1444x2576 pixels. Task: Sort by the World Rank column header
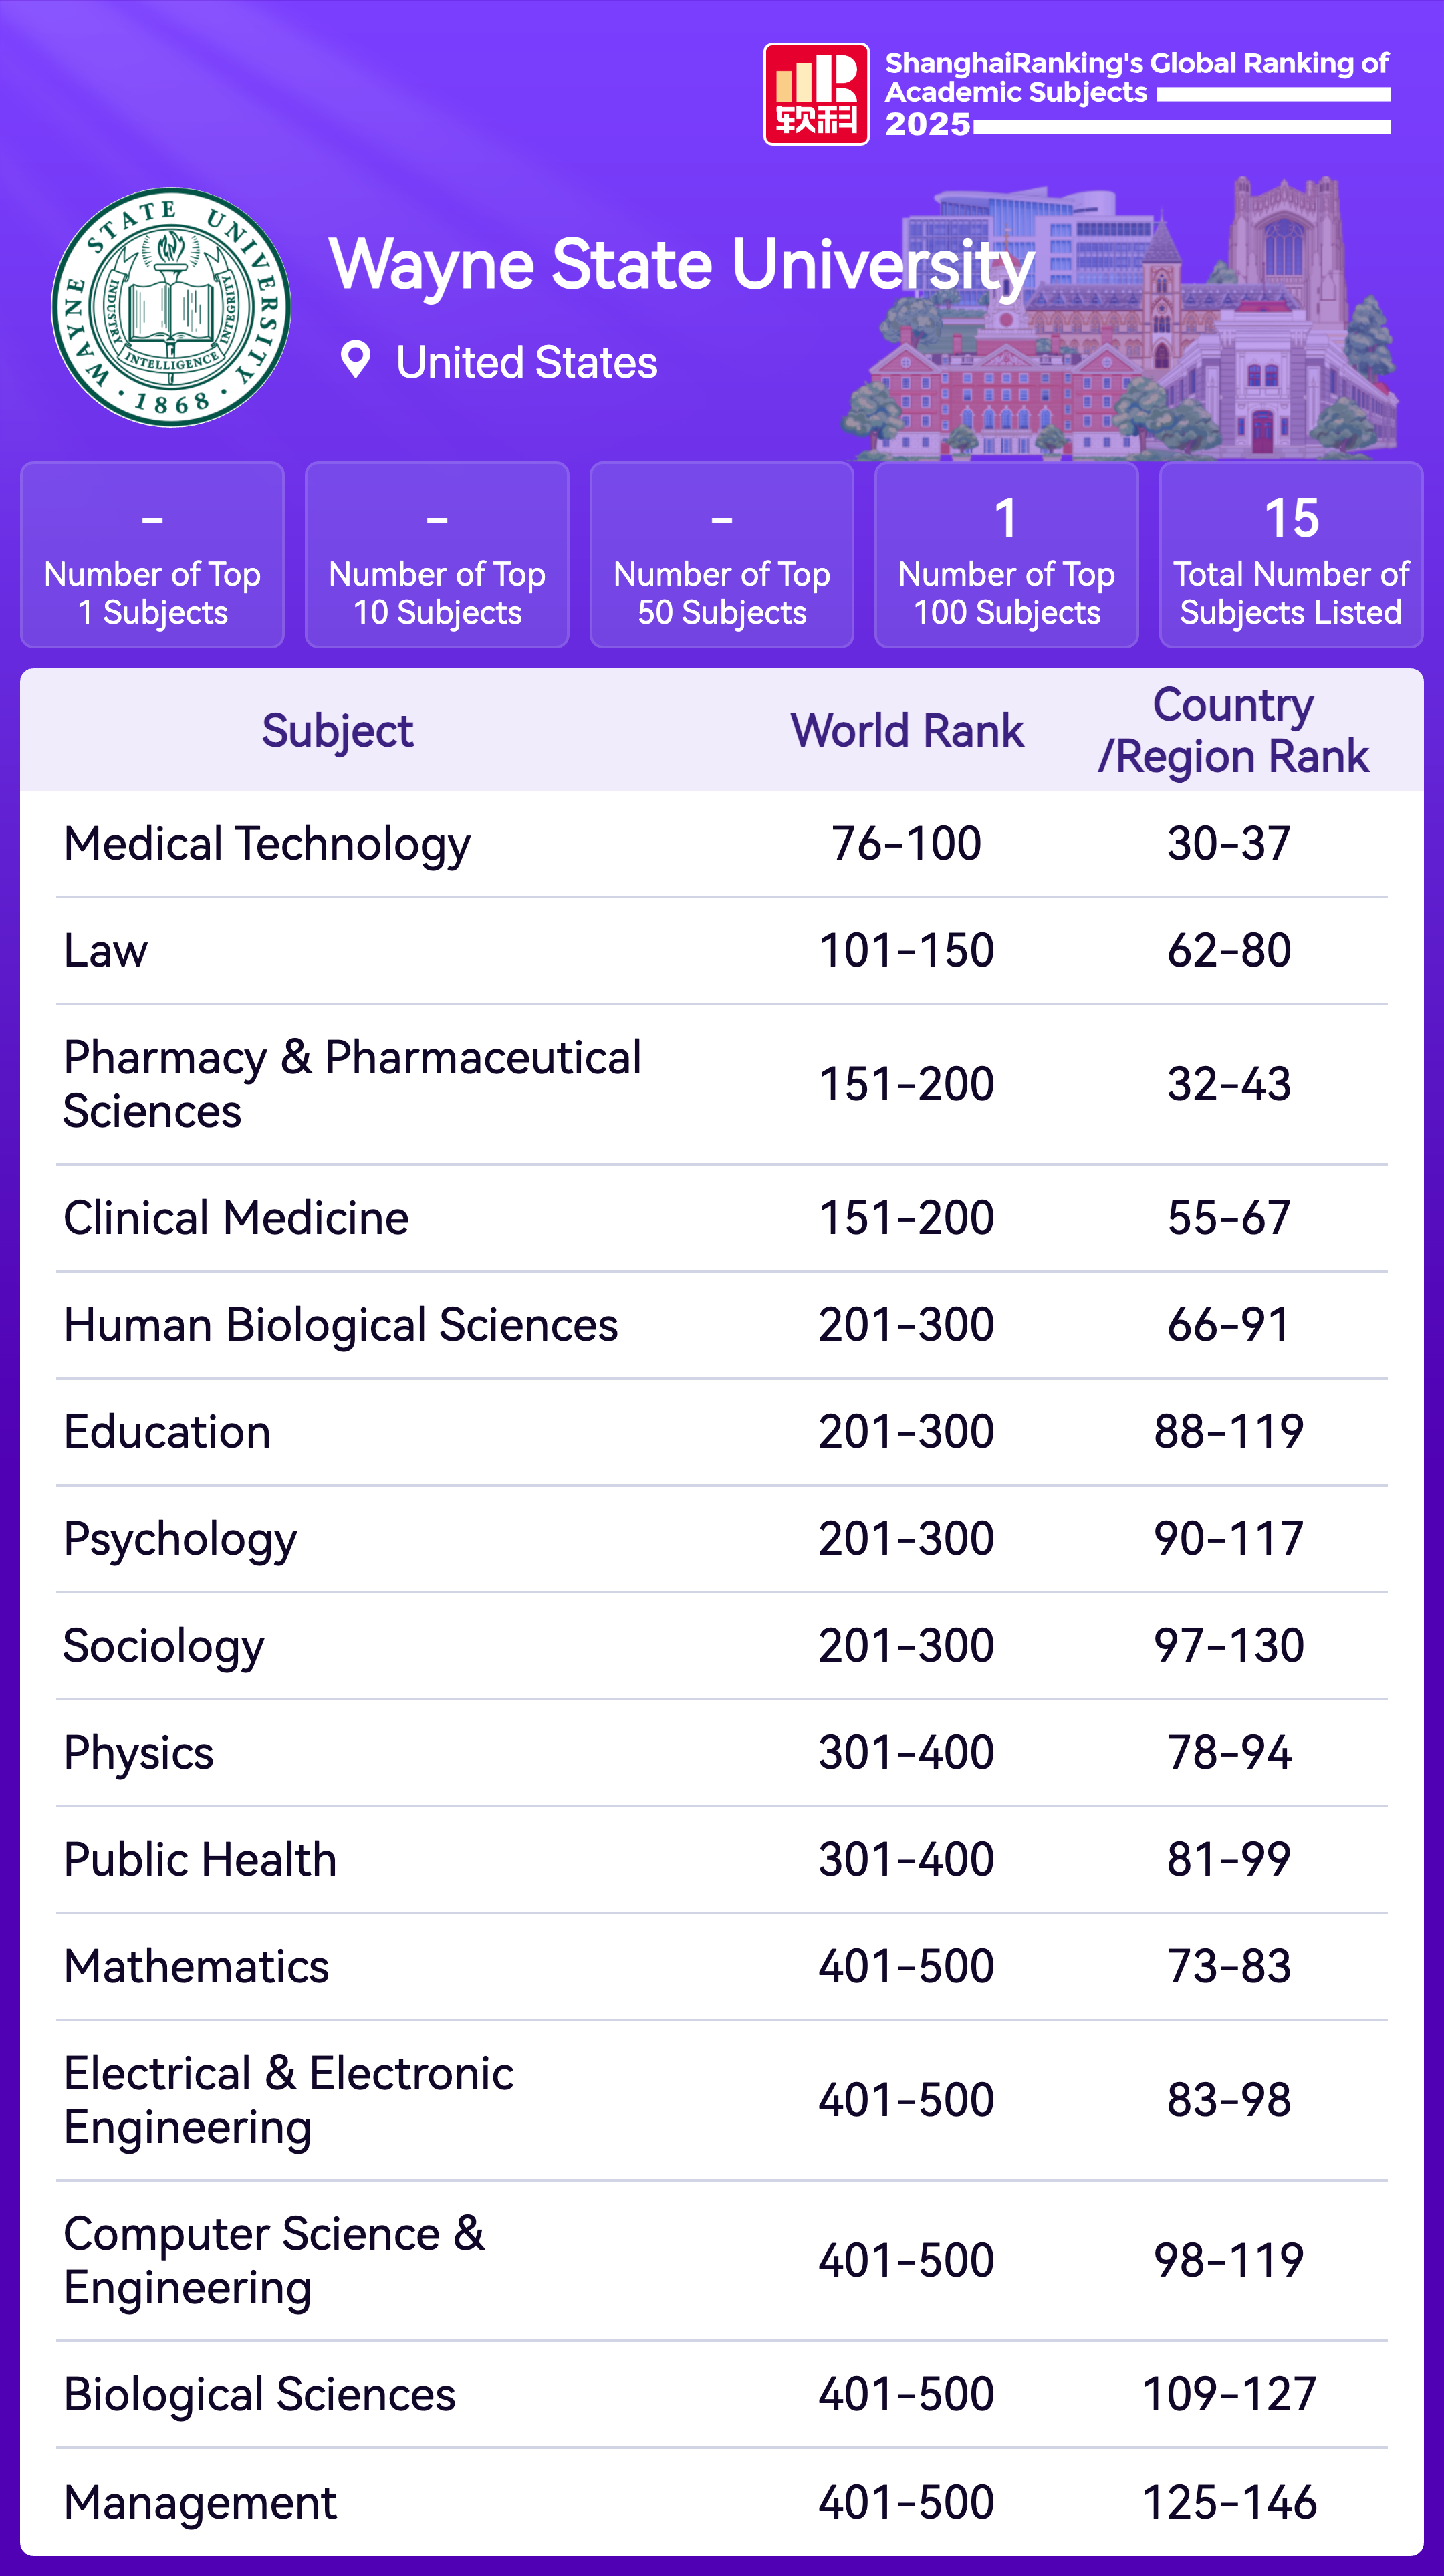[x=907, y=731]
